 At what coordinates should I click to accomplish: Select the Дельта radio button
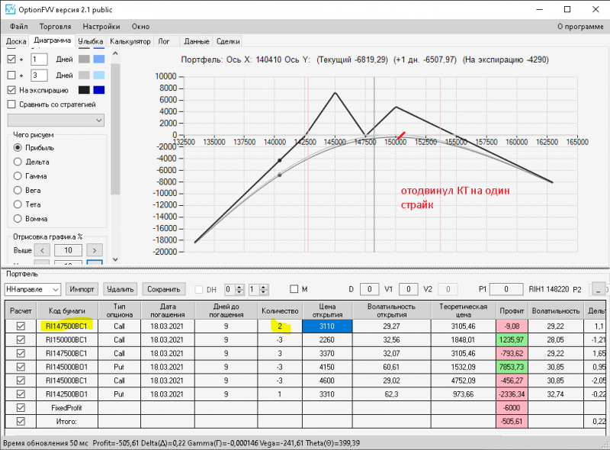tap(18, 162)
